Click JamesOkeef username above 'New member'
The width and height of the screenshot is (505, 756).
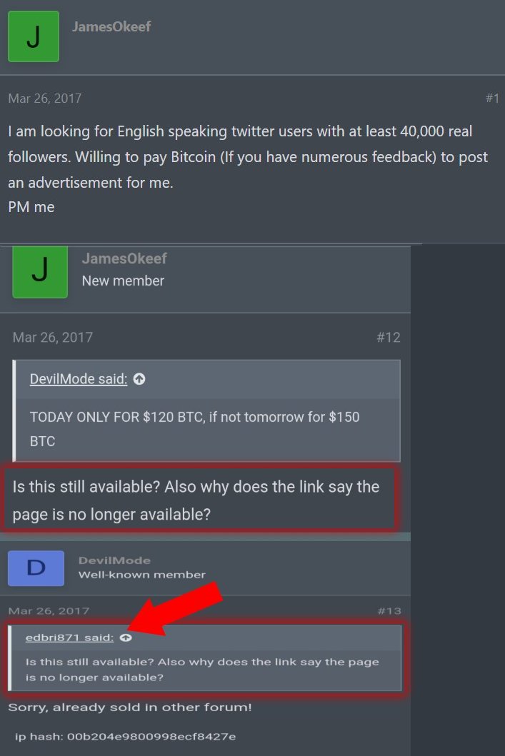pyautogui.click(x=124, y=258)
